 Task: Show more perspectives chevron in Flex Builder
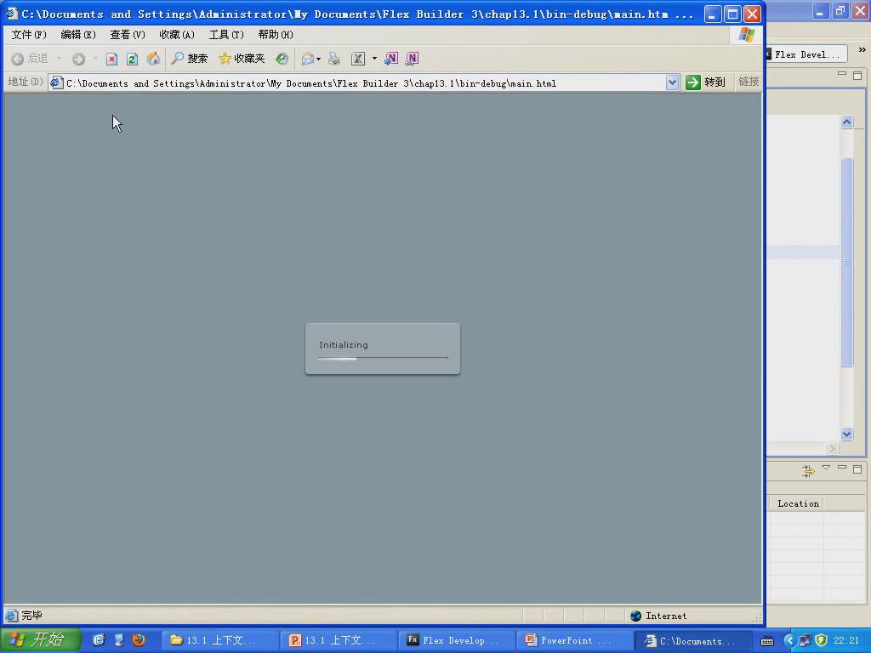(862, 50)
